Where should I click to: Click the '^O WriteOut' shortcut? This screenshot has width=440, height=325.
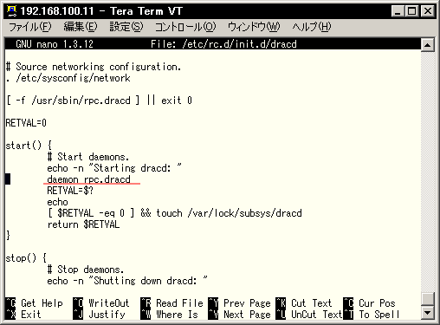tap(101, 303)
